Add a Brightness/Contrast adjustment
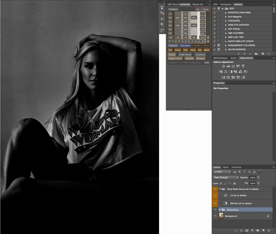This screenshot has height=234, width=276. pos(223,66)
